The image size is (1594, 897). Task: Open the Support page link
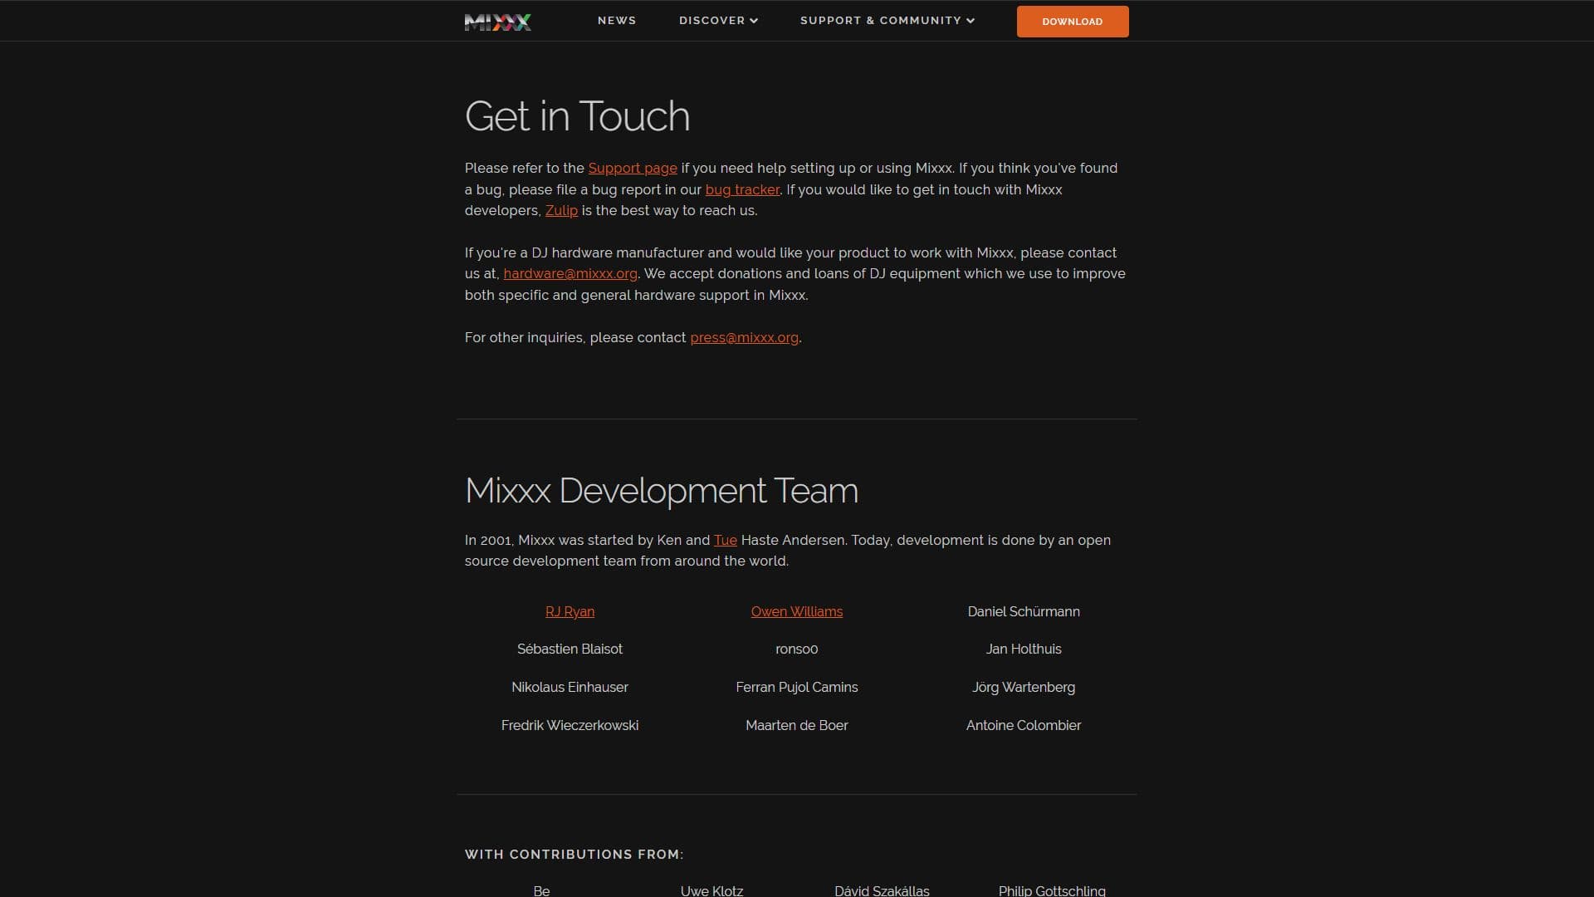[x=633, y=169]
